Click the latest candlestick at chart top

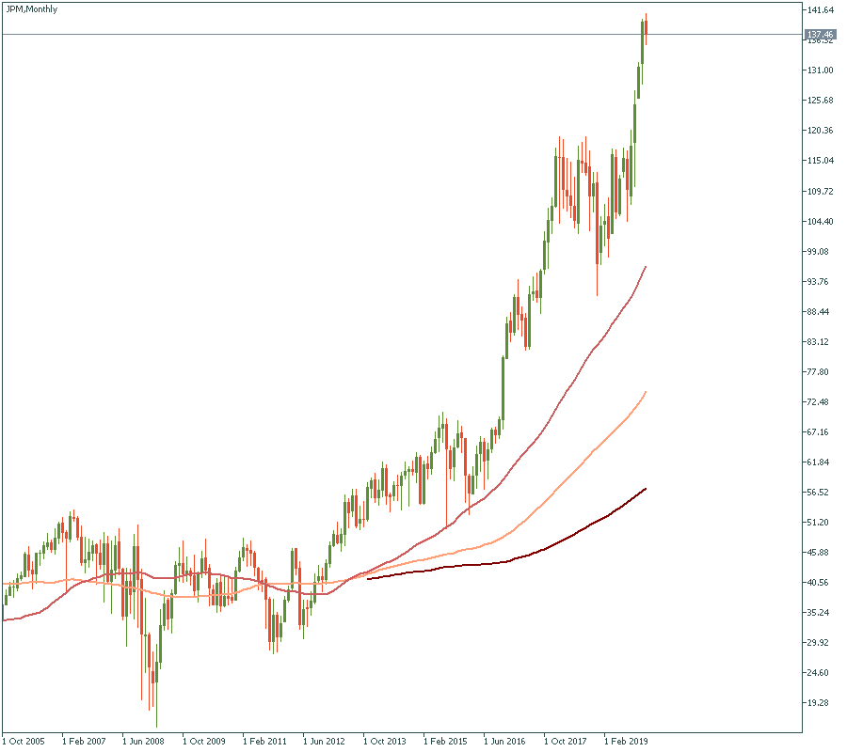pos(647,26)
